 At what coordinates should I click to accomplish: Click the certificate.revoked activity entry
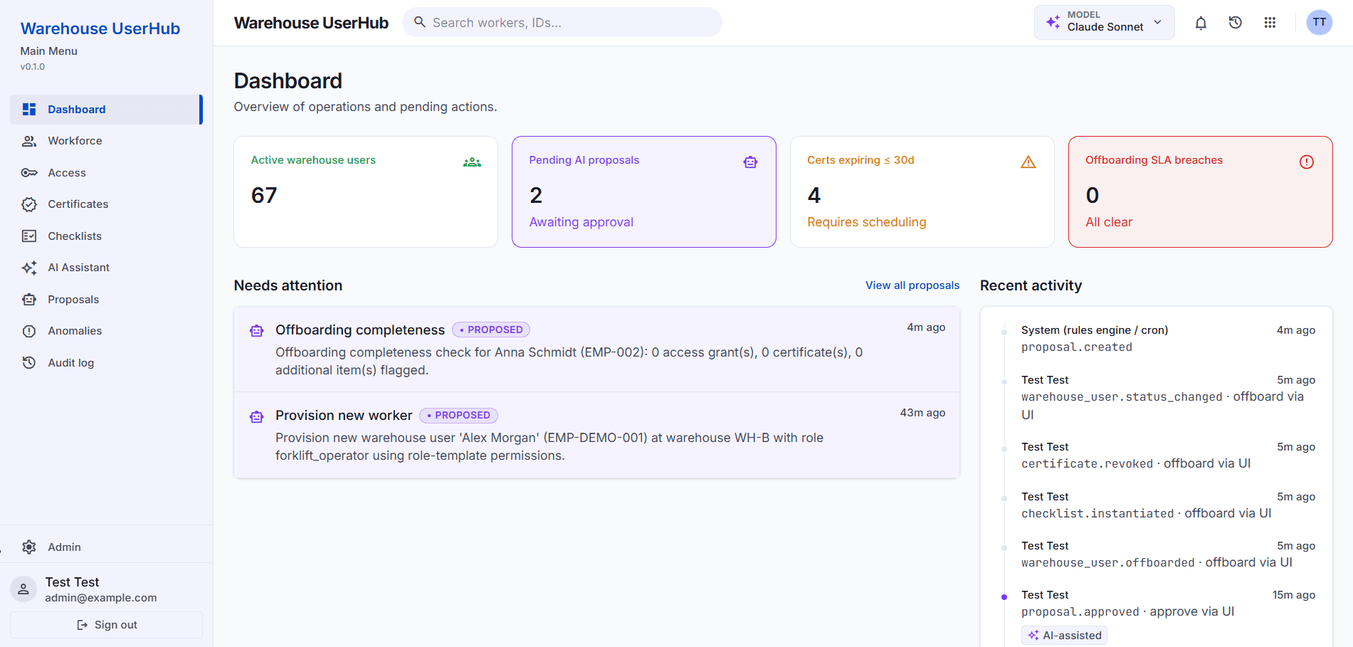1168,456
